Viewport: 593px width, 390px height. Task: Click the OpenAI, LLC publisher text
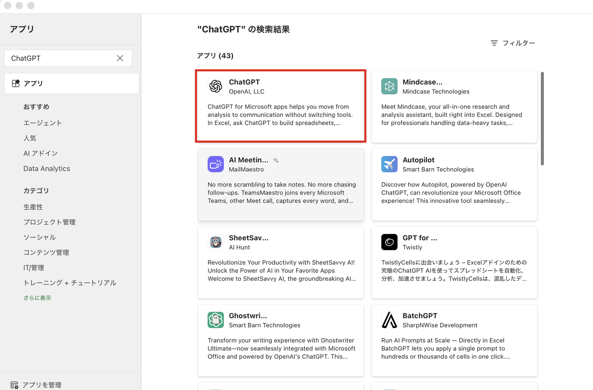tap(247, 91)
